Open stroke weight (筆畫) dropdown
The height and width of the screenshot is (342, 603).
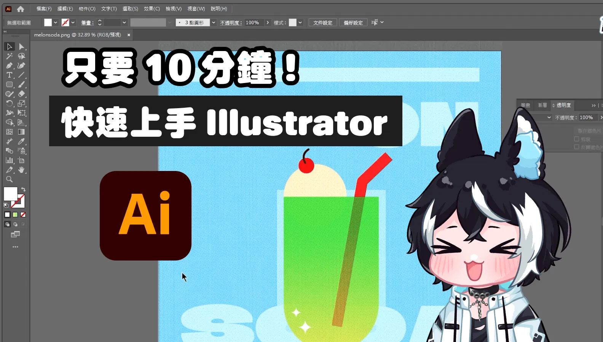click(x=124, y=22)
